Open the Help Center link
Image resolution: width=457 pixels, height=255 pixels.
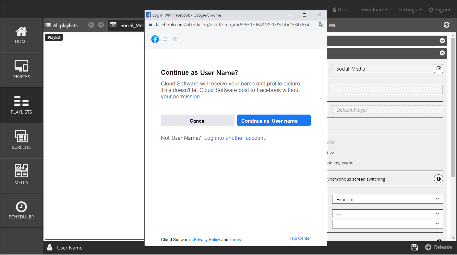[299, 238]
